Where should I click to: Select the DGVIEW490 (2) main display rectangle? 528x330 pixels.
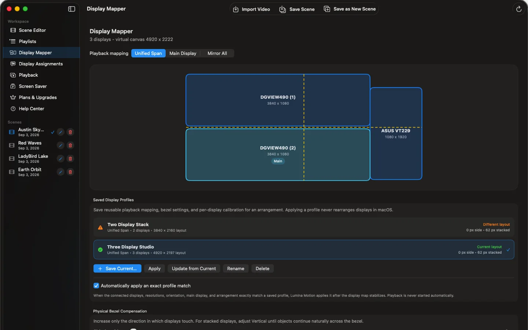278,154
